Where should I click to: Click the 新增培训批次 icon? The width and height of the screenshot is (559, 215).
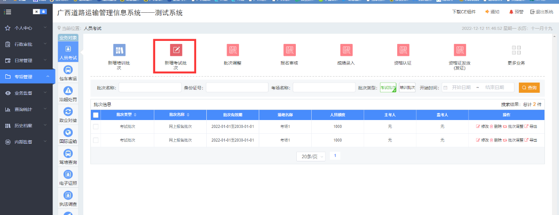(119, 50)
